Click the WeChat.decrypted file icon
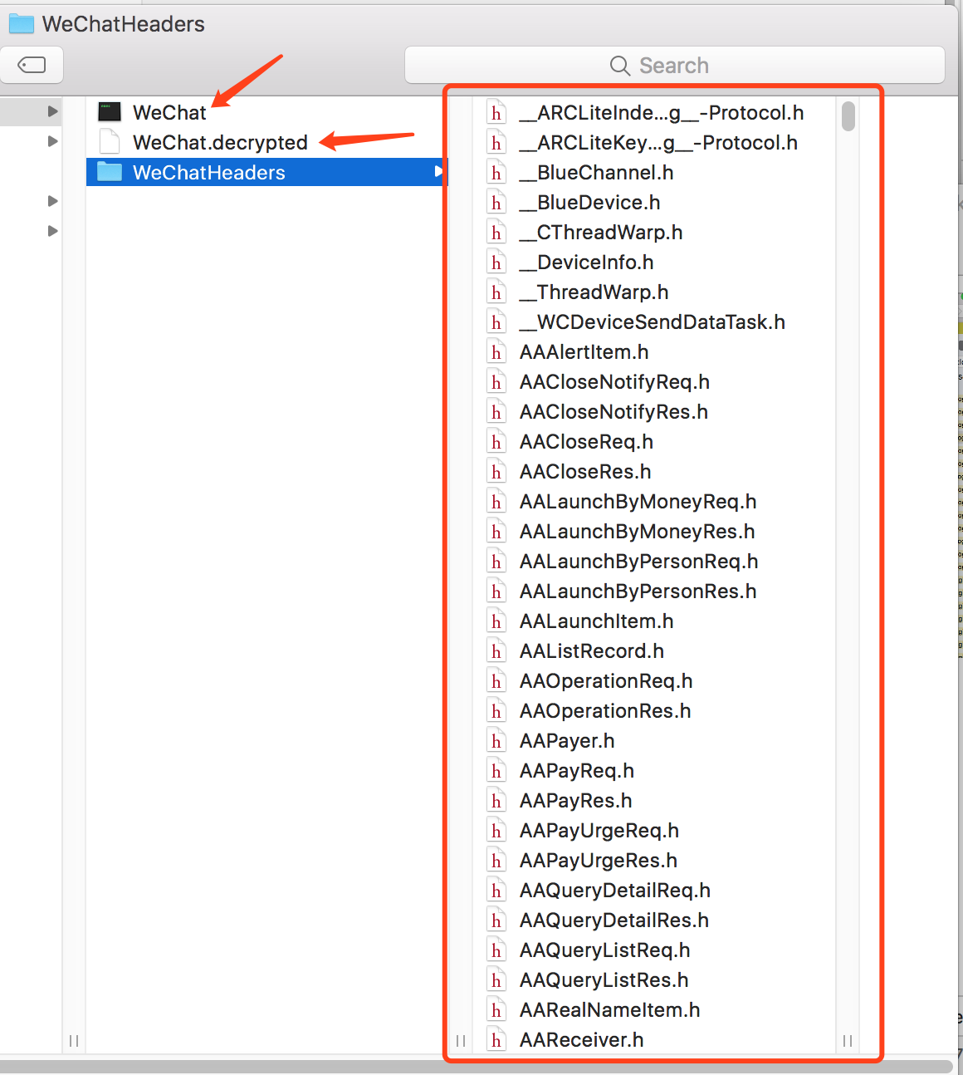963x1075 pixels. [110, 142]
